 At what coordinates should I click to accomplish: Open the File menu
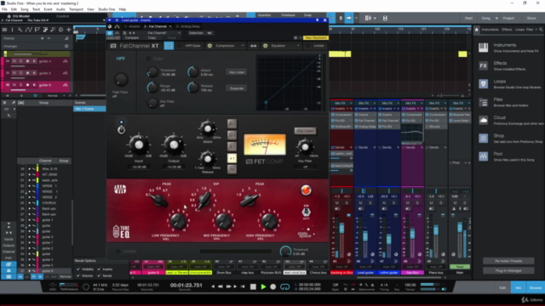pyautogui.click(x=4, y=9)
